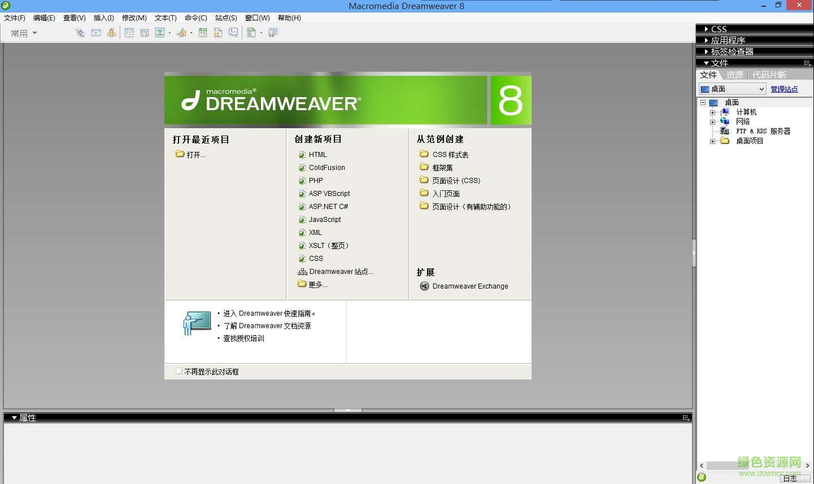The height and width of the screenshot is (484, 814).
Task: Insert an image with the Image icon
Action: pos(160,32)
